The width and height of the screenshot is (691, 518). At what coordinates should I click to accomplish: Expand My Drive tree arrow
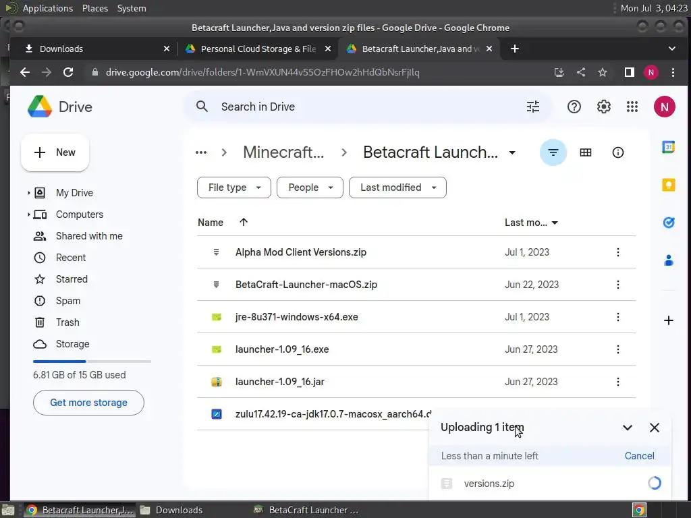click(28, 193)
